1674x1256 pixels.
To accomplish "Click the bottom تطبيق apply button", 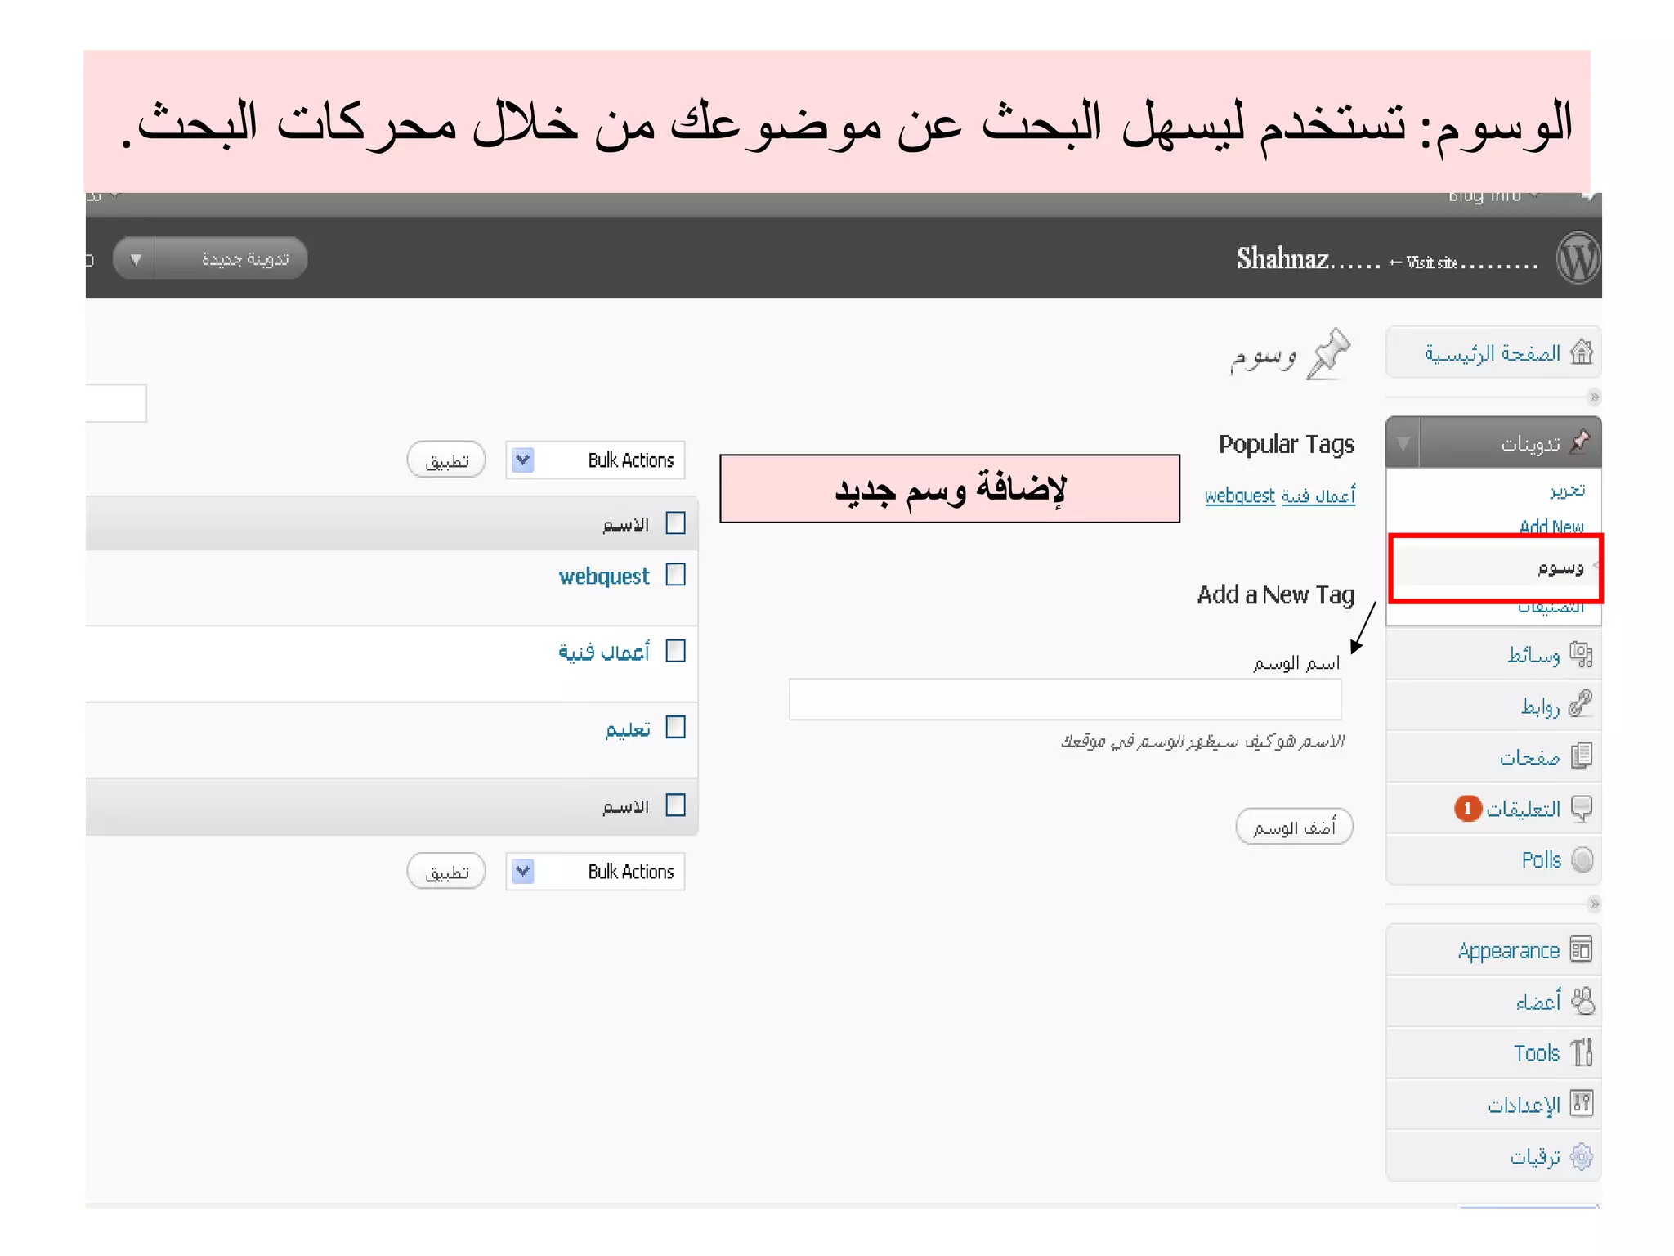I will coord(446,872).
